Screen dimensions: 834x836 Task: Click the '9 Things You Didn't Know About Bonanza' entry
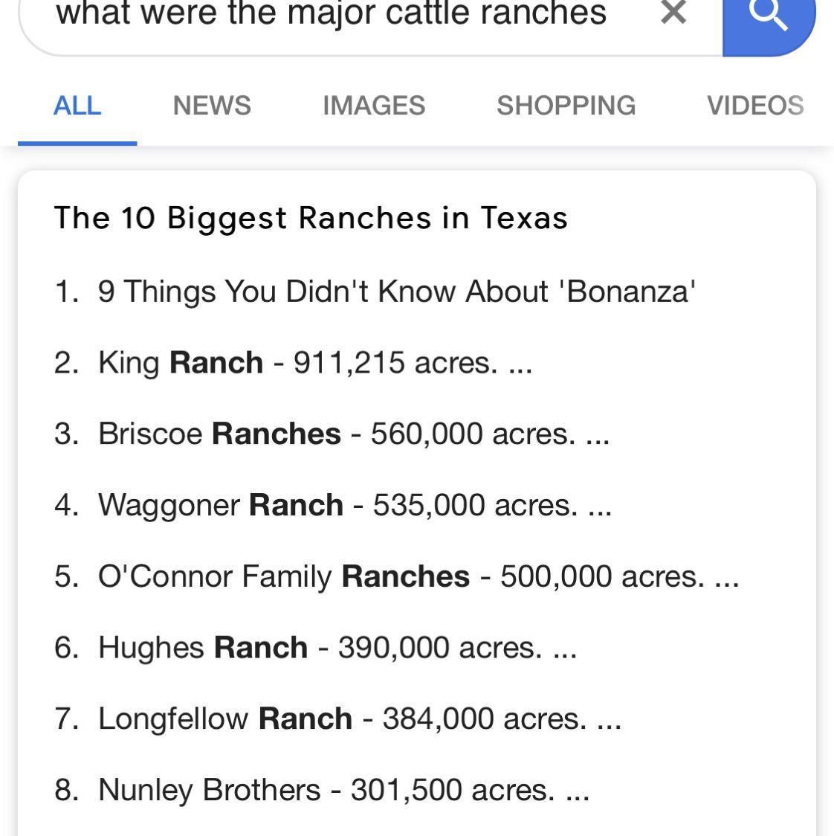[396, 291]
